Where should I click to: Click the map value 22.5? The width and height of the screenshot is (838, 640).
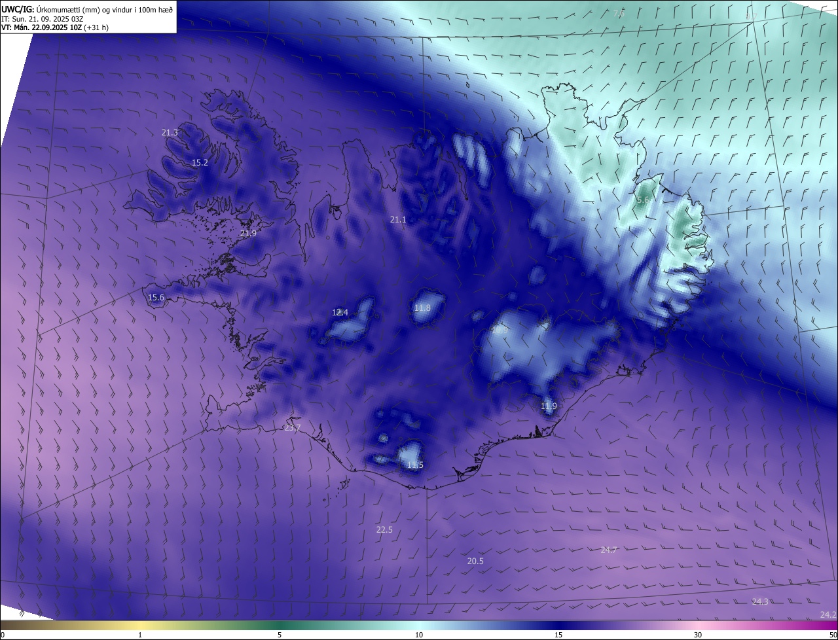(x=384, y=529)
